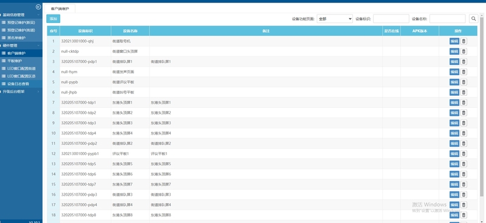Image resolution: width=486 pixels, height=223 pixels.
Task: Open LED窗口配置街道 menu item
Action: point(21,68)
